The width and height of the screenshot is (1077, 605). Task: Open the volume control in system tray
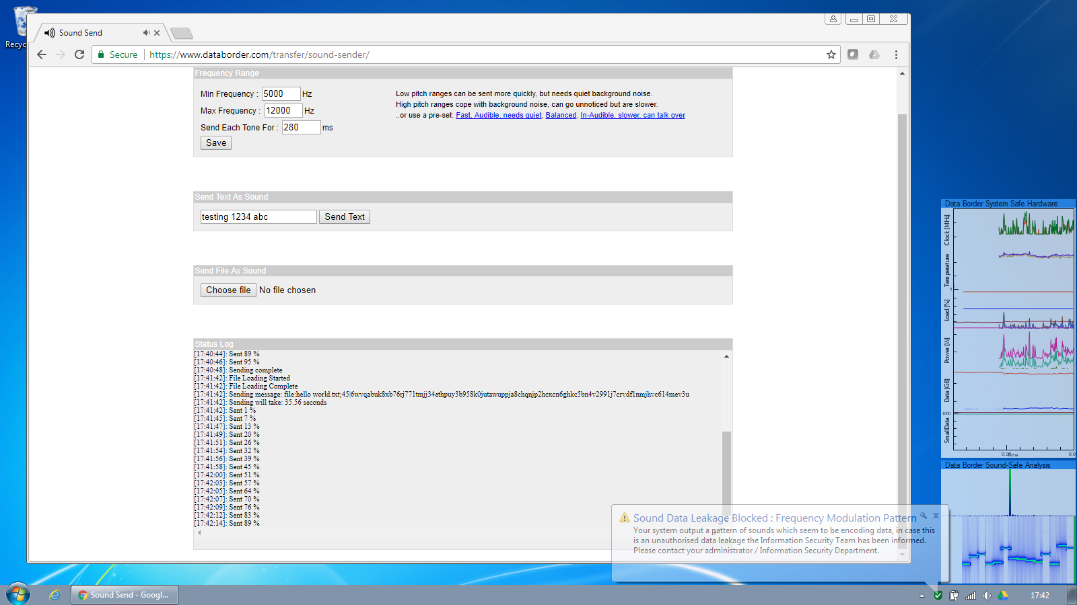pos(987,596)
